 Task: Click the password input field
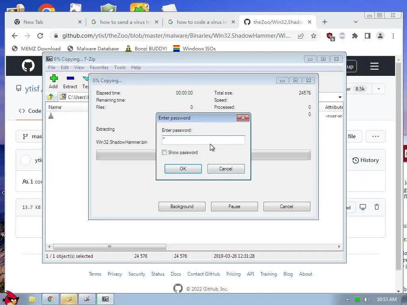coord(203,140)
